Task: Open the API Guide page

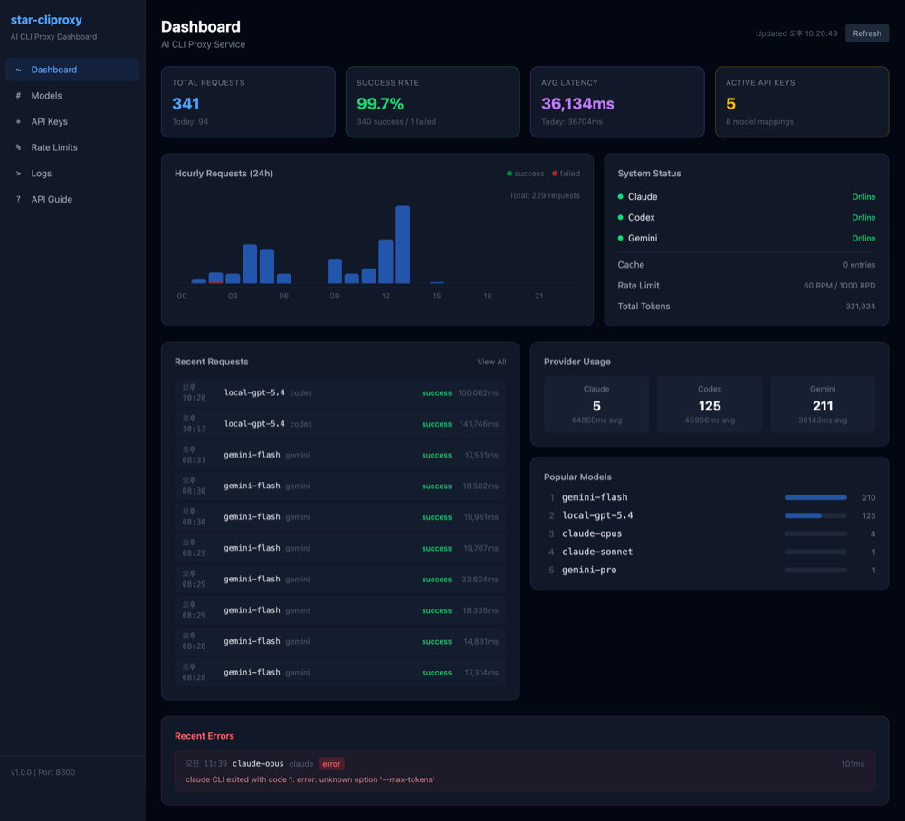Action: click(72, 200)
